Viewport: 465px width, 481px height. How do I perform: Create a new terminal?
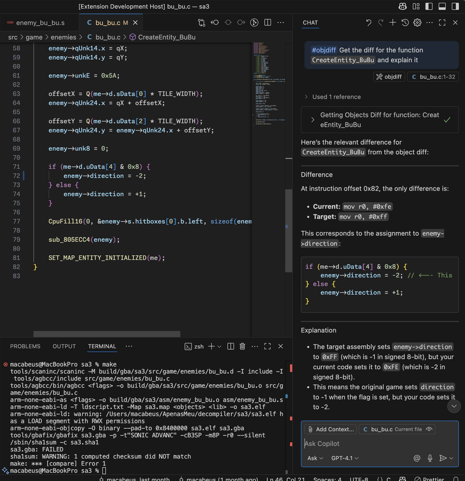[211, 346]
